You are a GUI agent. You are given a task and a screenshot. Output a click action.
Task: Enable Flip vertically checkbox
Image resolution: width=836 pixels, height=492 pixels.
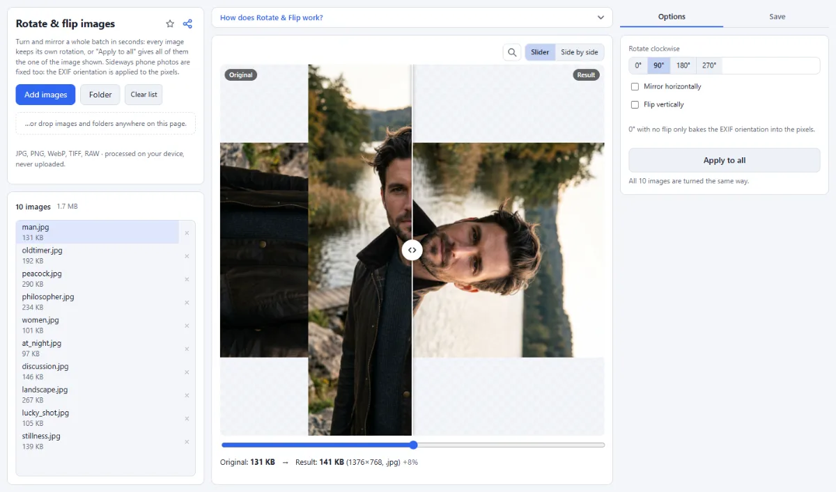click(x=635, y=104)
